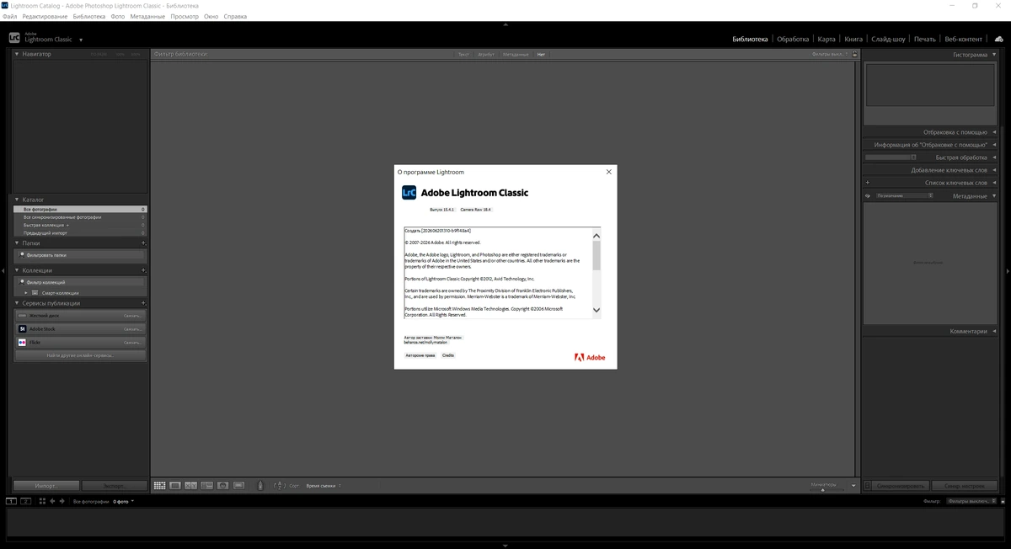Close the About Lightroom dialog
The image size is (1011, 549).
click(x=609, y=172)
